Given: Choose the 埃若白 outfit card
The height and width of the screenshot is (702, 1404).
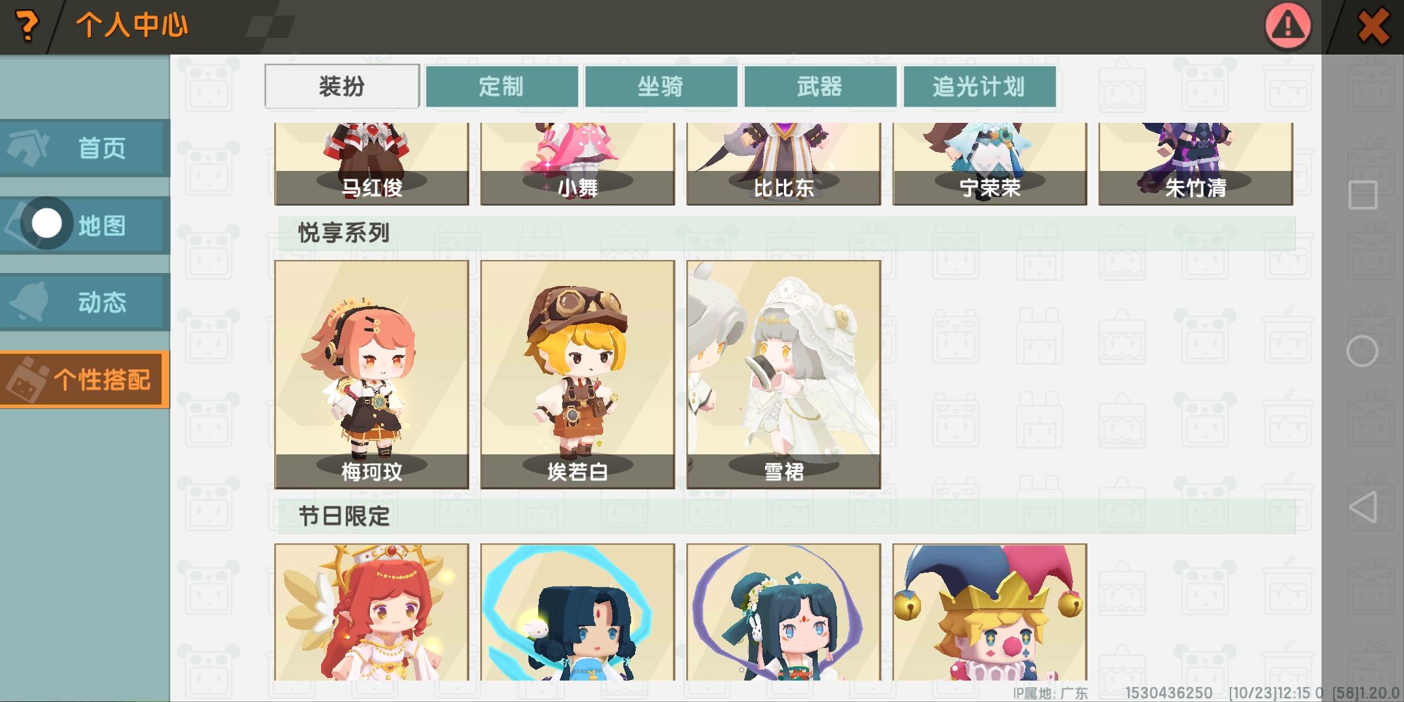Looking at the screenshot, I should [x=578, y=374].
